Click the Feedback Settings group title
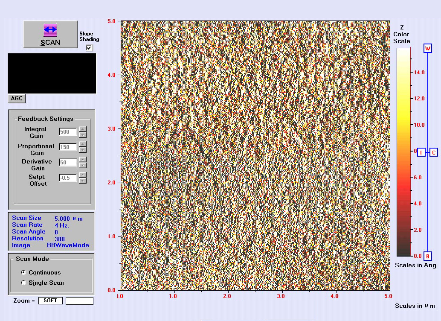441x321 pixels. 46,119
